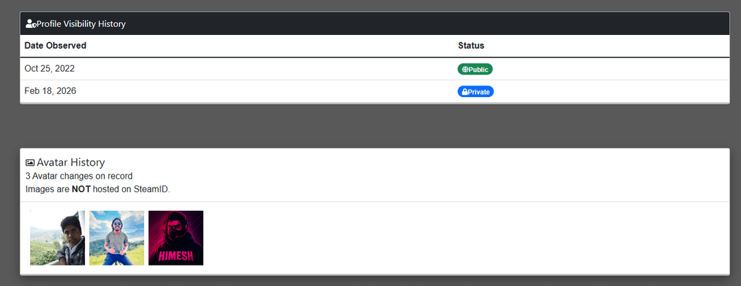Open the first avatar thumbnail with green hills
Screen dimensions: 741x286
(x=58, y=238)
